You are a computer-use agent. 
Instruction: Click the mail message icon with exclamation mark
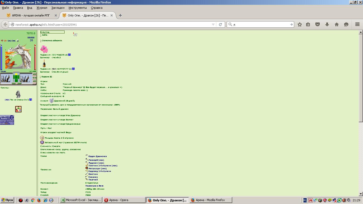(75, 34)
